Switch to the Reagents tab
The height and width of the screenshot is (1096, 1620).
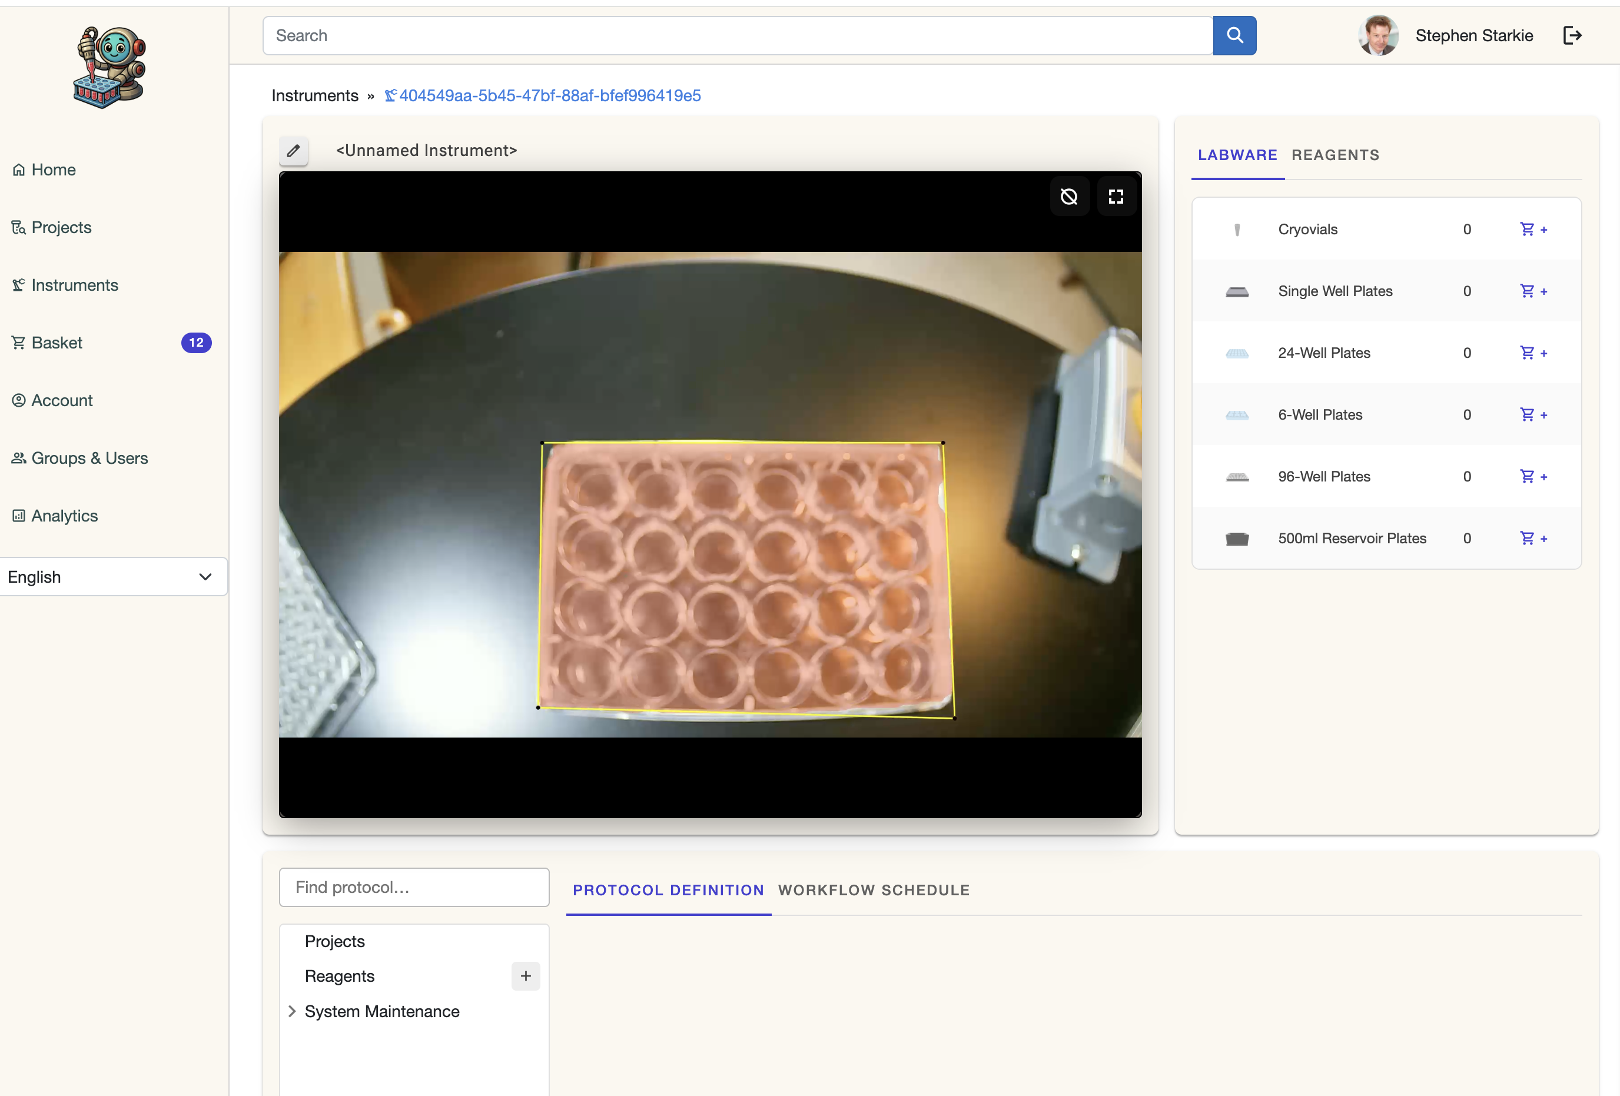click(x=1334, y=155)
